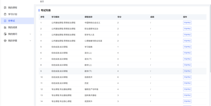
Task: Start the 哲学与人生 exam
Action: [x=187, y=35]
